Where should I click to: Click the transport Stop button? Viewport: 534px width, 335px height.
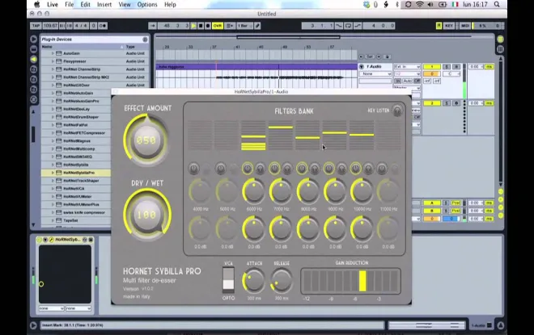point(201,26)
